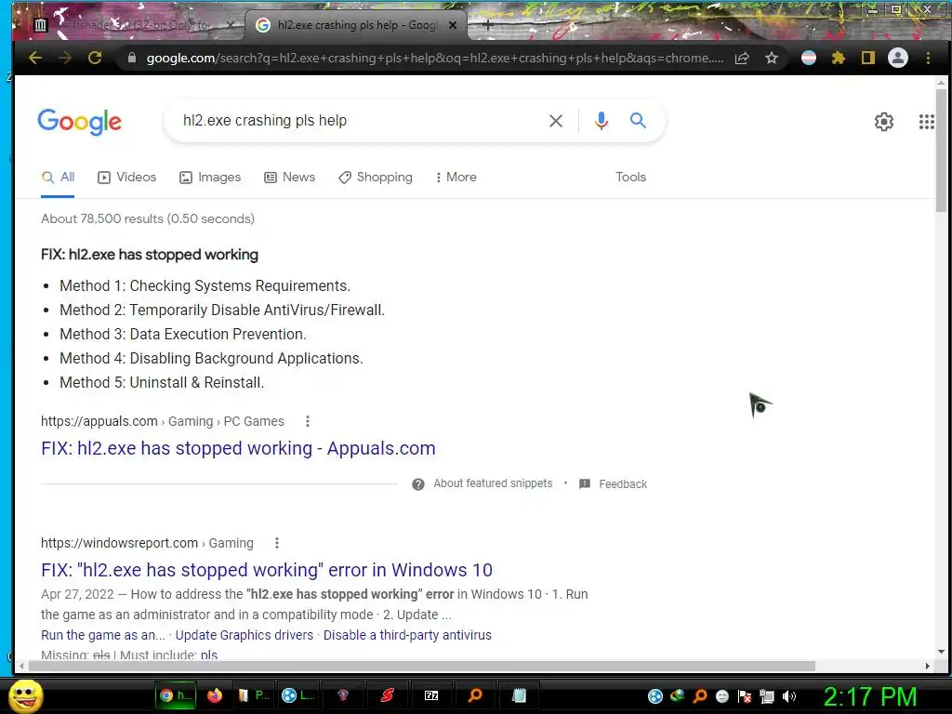The image size is (952, 714).
Task: Open the pastel striped extension icon
Action: point(809,58)
